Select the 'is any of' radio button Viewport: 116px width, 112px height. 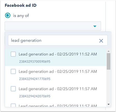[8, 15]
